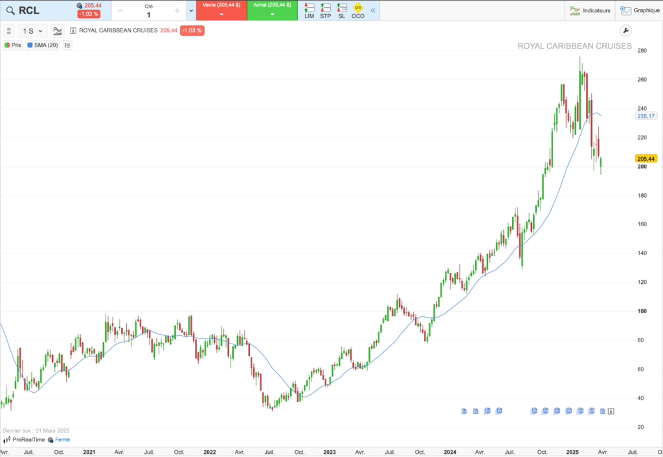Viewport: 663px width, 457px height.
Task: Click the -1.03 % badge beside chart title
Action: 192,30
